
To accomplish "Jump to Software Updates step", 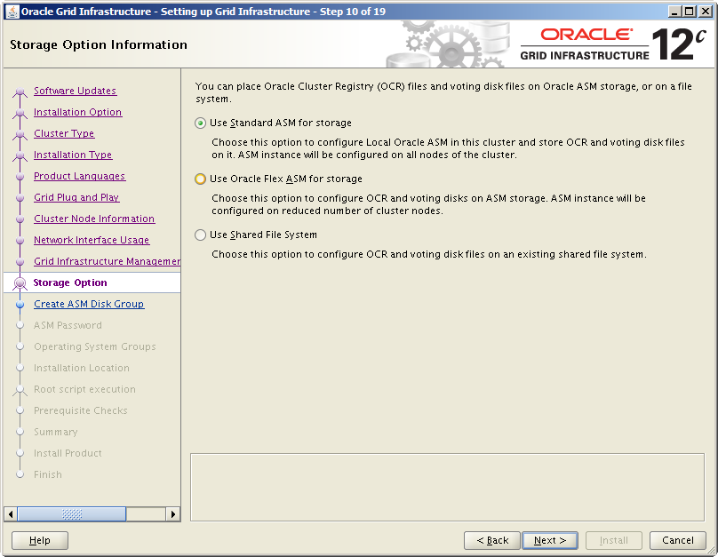I will coord(75,91).
